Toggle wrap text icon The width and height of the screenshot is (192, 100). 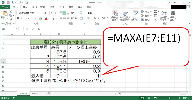(81, 13)
